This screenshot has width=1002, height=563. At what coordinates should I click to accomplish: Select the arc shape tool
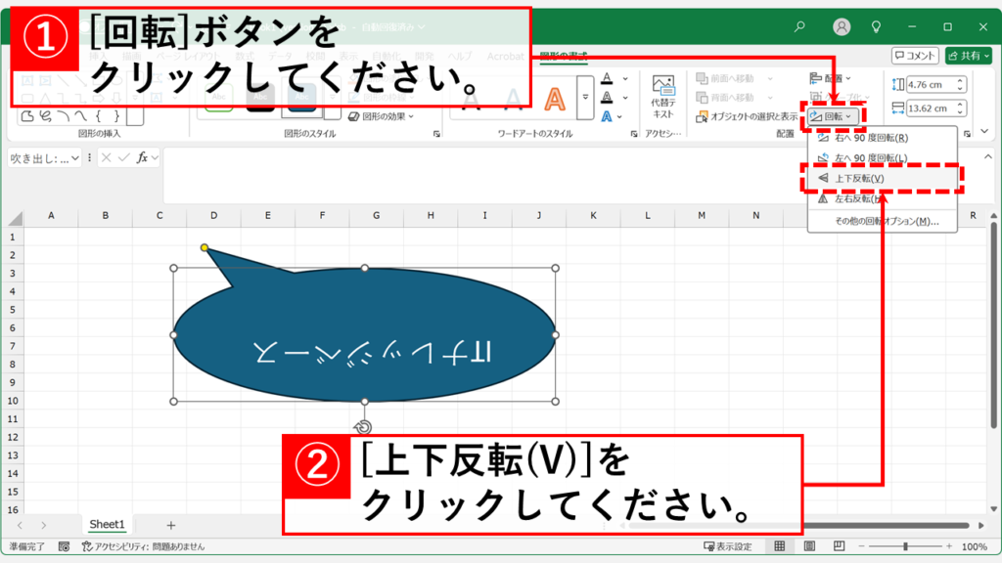pyautogui.click(x=64, y=116)
